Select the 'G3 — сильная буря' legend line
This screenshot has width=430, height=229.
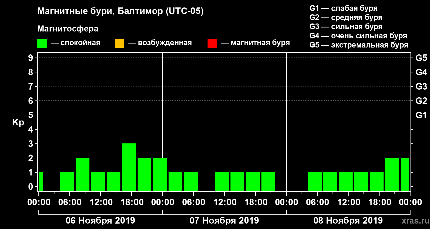[346, 27]
